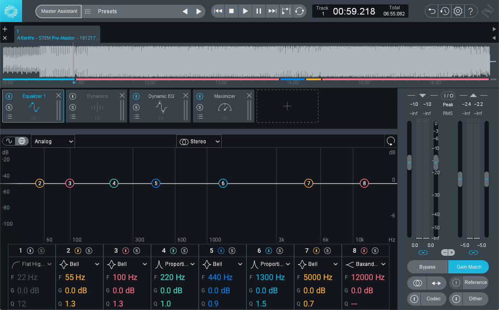Click the channel swap arrows icon
The image size is (499, 310).
click(x=437, y=283)
